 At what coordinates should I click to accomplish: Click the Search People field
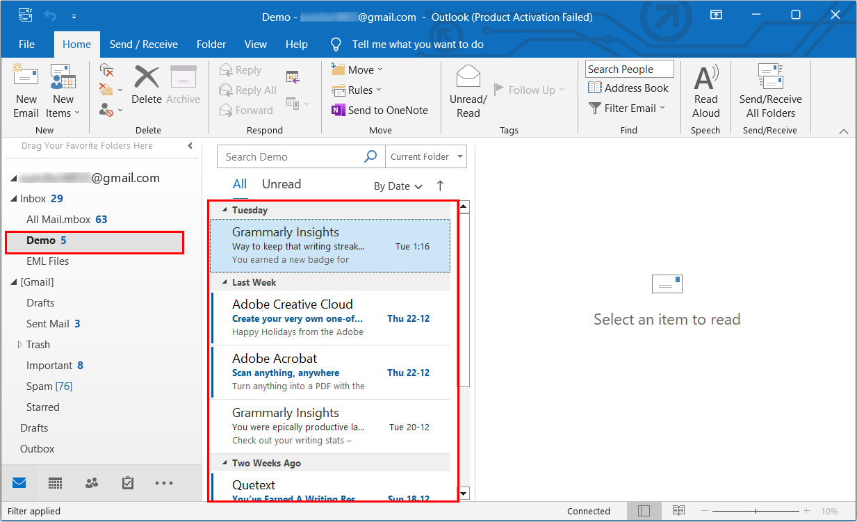tap(630, 69)
